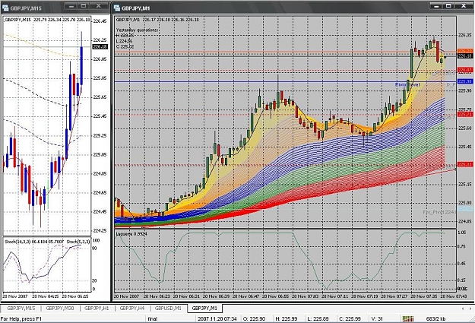Open the GBPJPY,H1 chart tab
Viewport: 475px width, 323px height.
click(x=97, y=308)
